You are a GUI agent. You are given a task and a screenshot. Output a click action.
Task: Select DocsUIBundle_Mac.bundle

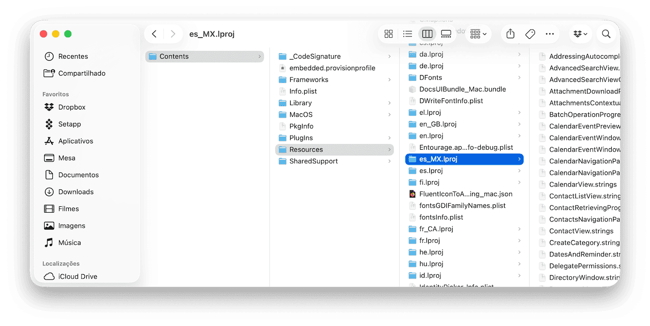[x=465, y=89]
